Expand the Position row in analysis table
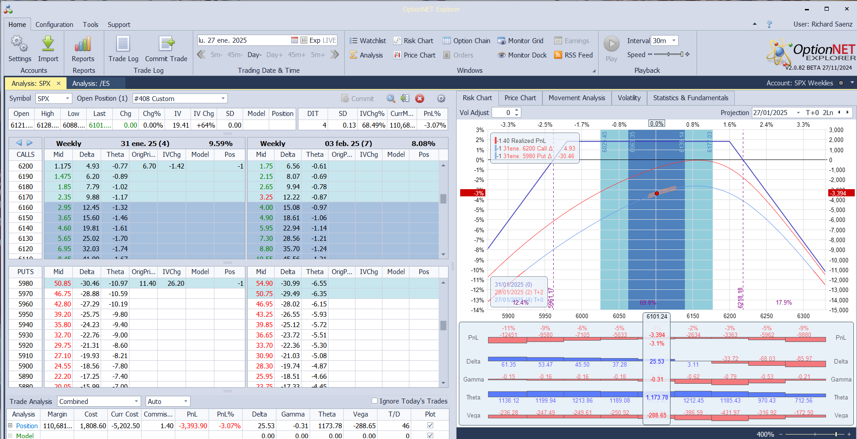Viewport: 857px width, 439px height. point(10,425)
